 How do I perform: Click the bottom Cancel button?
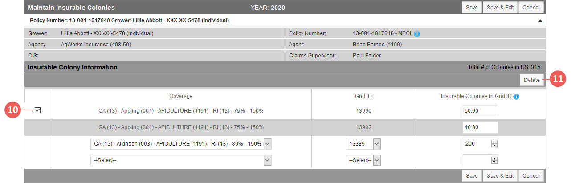[x=531, y=176]
